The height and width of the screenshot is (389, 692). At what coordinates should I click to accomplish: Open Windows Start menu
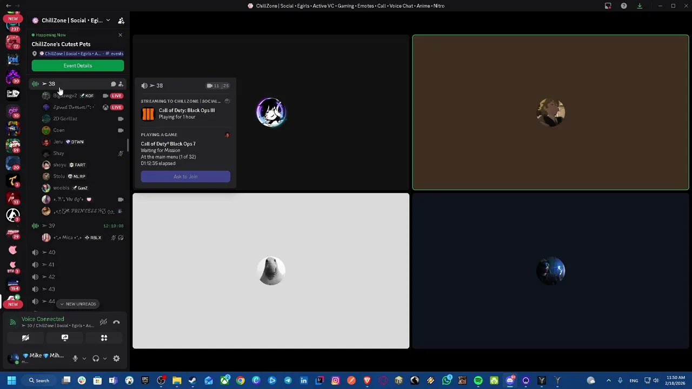(x=11, y=380)
